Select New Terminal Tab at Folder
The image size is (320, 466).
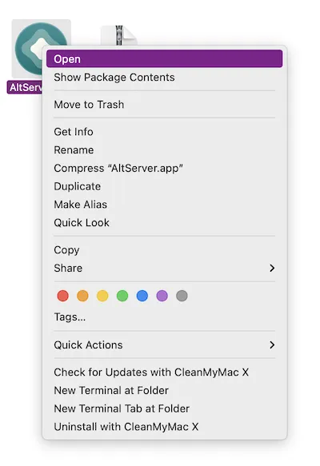pos(165,408)
